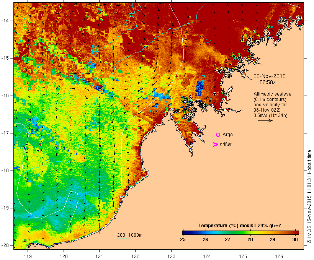The height and width of the screenshot is (260, 314).
Task: Click the cyan 200m contour legend line
Action: tap(124, 239)
